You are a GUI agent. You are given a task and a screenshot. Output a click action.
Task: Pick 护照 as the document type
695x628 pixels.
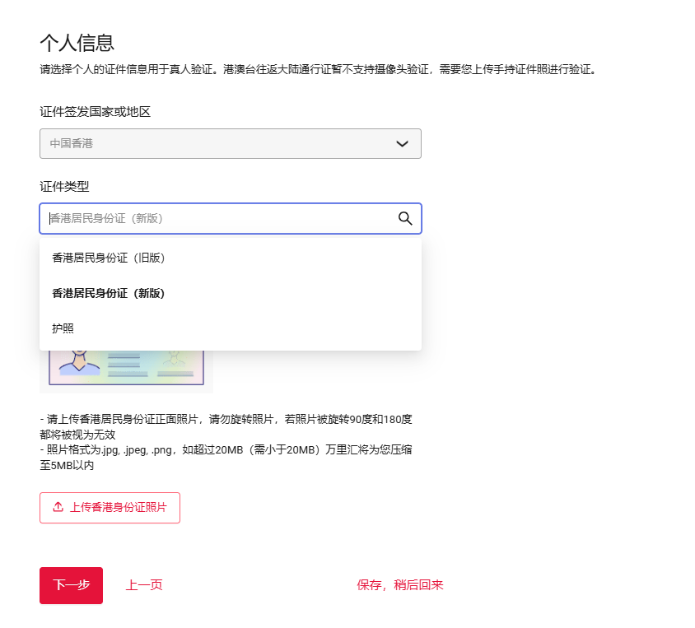click(x=63, y=328)
